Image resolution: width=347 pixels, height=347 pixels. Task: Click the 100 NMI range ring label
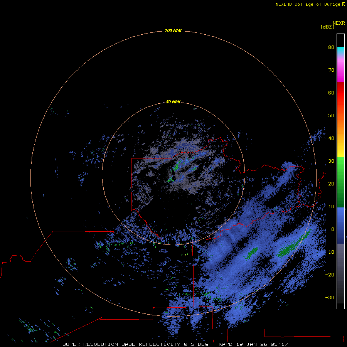click(x=173, y=30)
